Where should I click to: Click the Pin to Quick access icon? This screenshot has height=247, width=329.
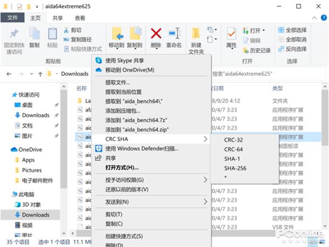(x=14, y=33)
